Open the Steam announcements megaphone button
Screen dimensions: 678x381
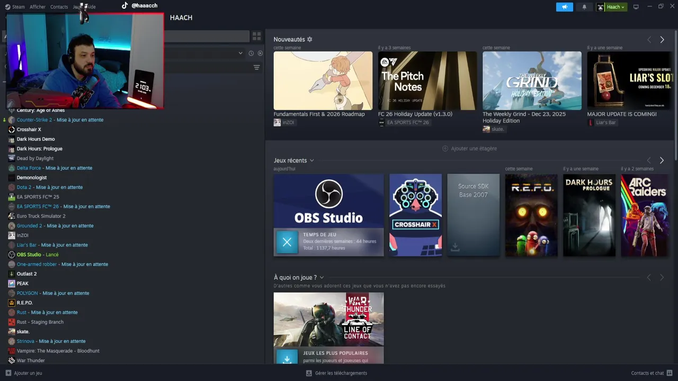[x=564, y=7]
